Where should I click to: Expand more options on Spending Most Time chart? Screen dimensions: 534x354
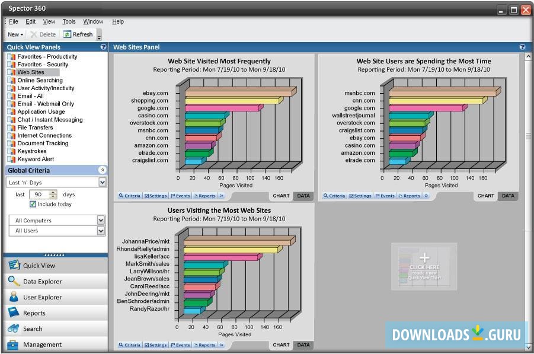pos(426,196)
